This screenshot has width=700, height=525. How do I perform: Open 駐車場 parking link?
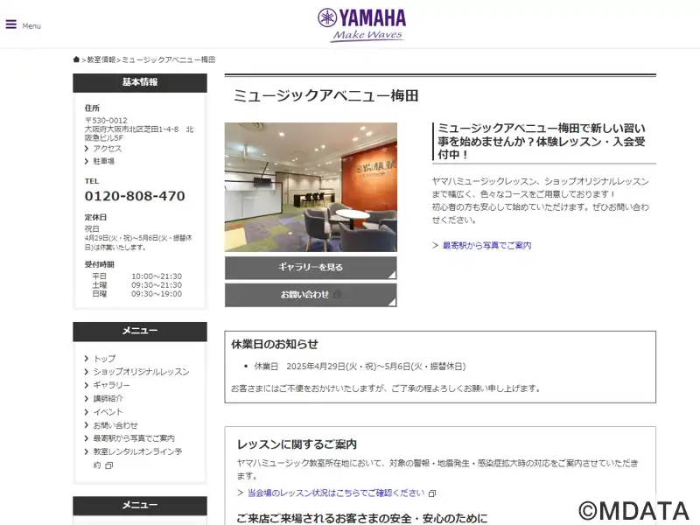pos(103,161)
